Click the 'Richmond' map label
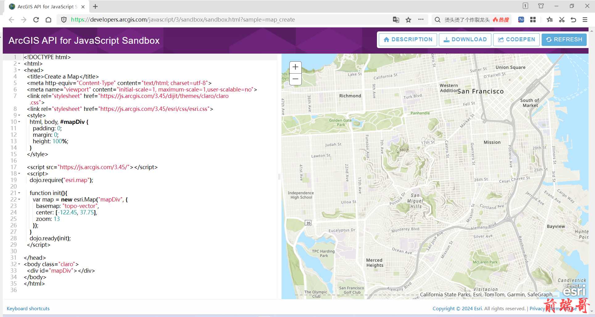Screen dimensions: 595x317 (350, 96)
